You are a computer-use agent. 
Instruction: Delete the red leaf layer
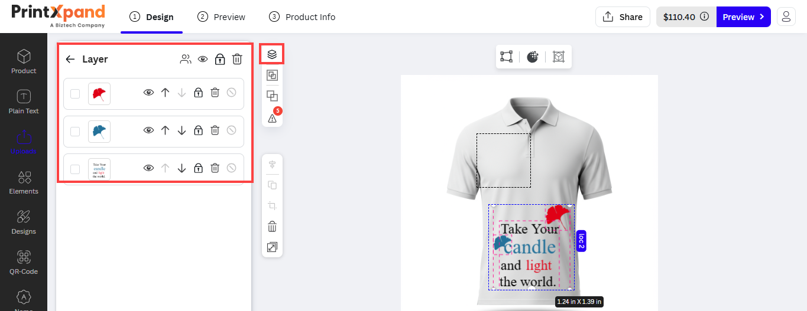point(215,93)
